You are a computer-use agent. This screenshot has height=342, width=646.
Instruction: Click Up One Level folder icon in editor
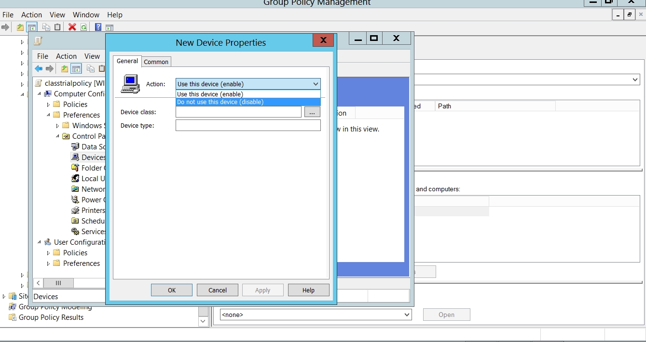click(65, 69)
